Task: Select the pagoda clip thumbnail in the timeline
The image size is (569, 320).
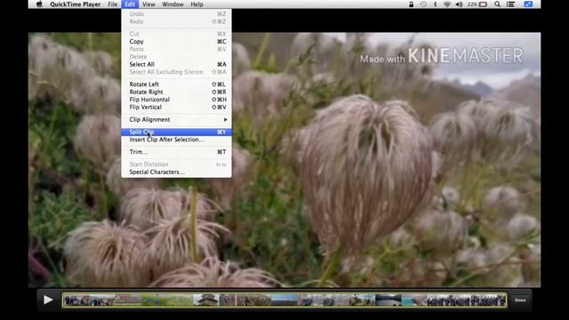Action: pos(206,300)
